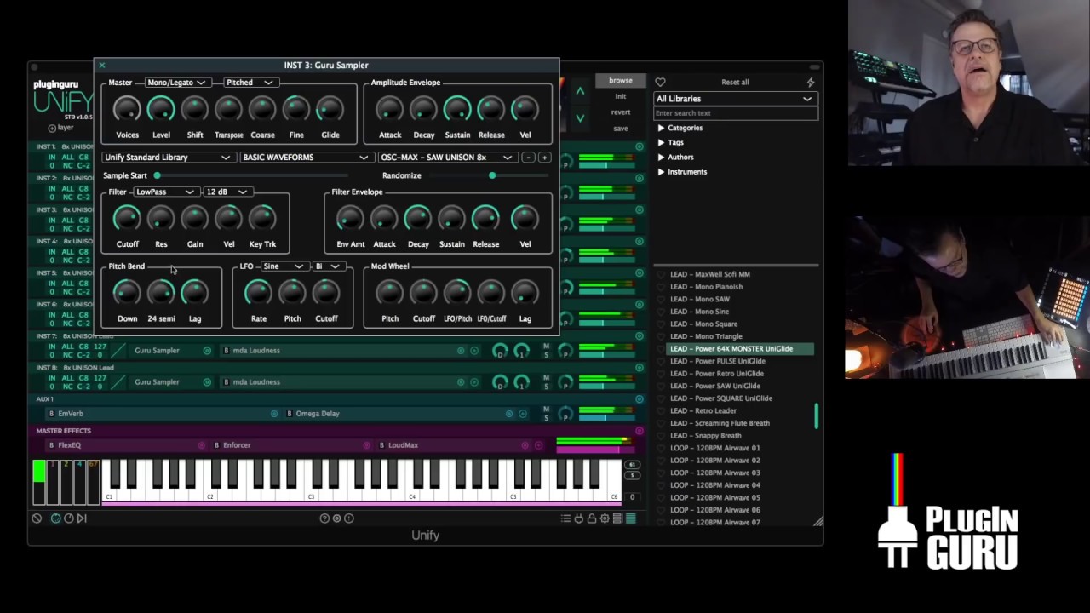The width and height of the screenshot is (1090, 613).
Task: Click the favorites heart icon in browser
Action: pyautogui.click(x=660, y=83)
